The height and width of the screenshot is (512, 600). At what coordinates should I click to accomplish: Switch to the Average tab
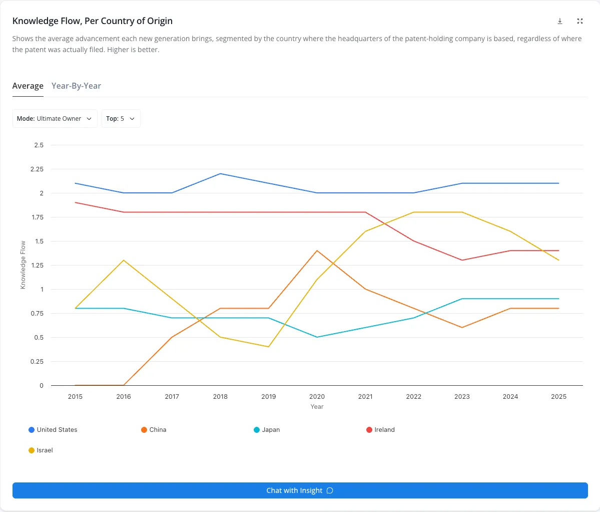coord(28,86)
